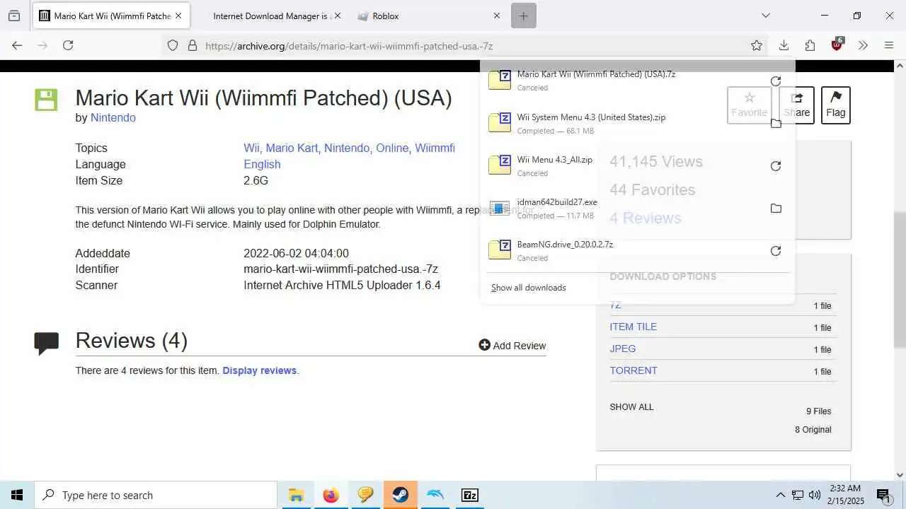Show idman642build27.exe in folder
906x509 pixels.
click(776, 209)
